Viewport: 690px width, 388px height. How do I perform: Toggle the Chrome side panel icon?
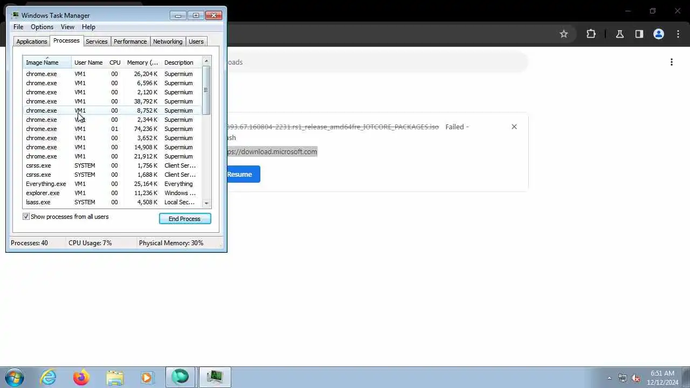(x=639, y=34)
